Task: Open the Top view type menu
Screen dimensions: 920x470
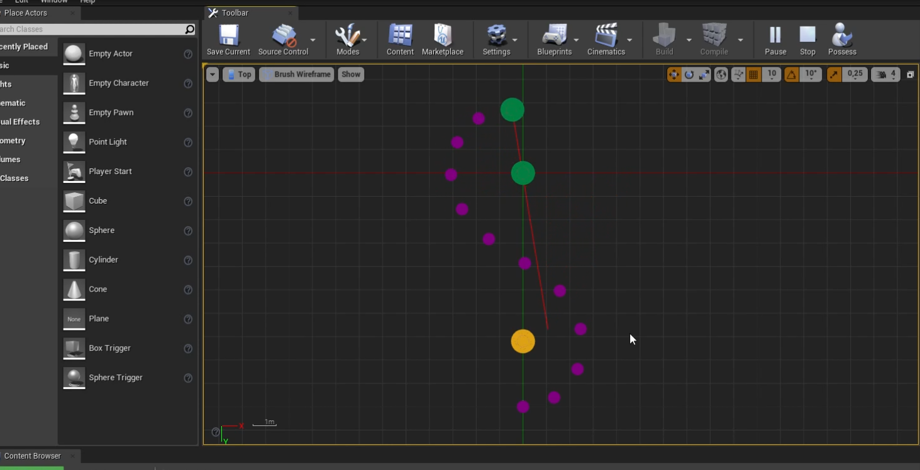Action: pyautogui.click(x=239, y=74)
